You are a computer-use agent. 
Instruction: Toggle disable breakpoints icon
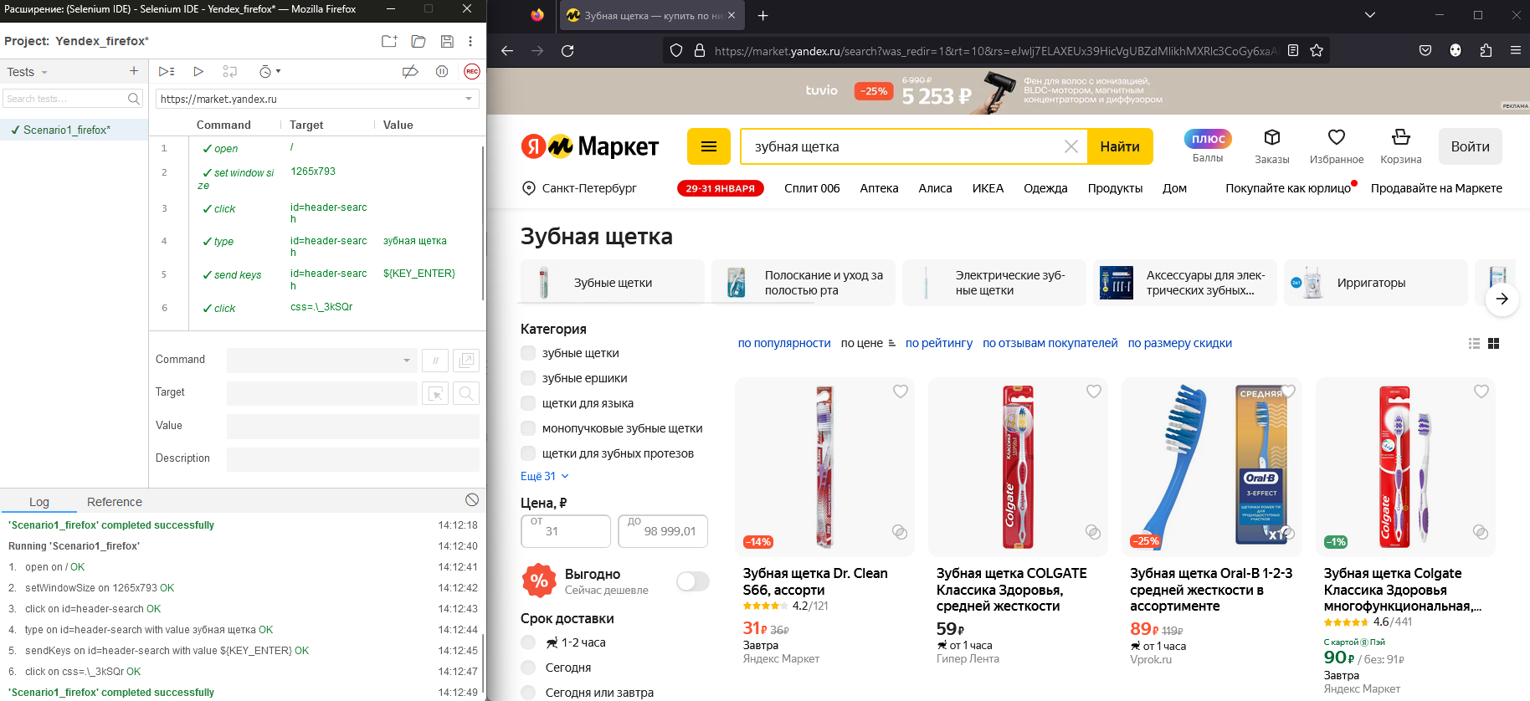pyautogui.click(x=410, y=72)
